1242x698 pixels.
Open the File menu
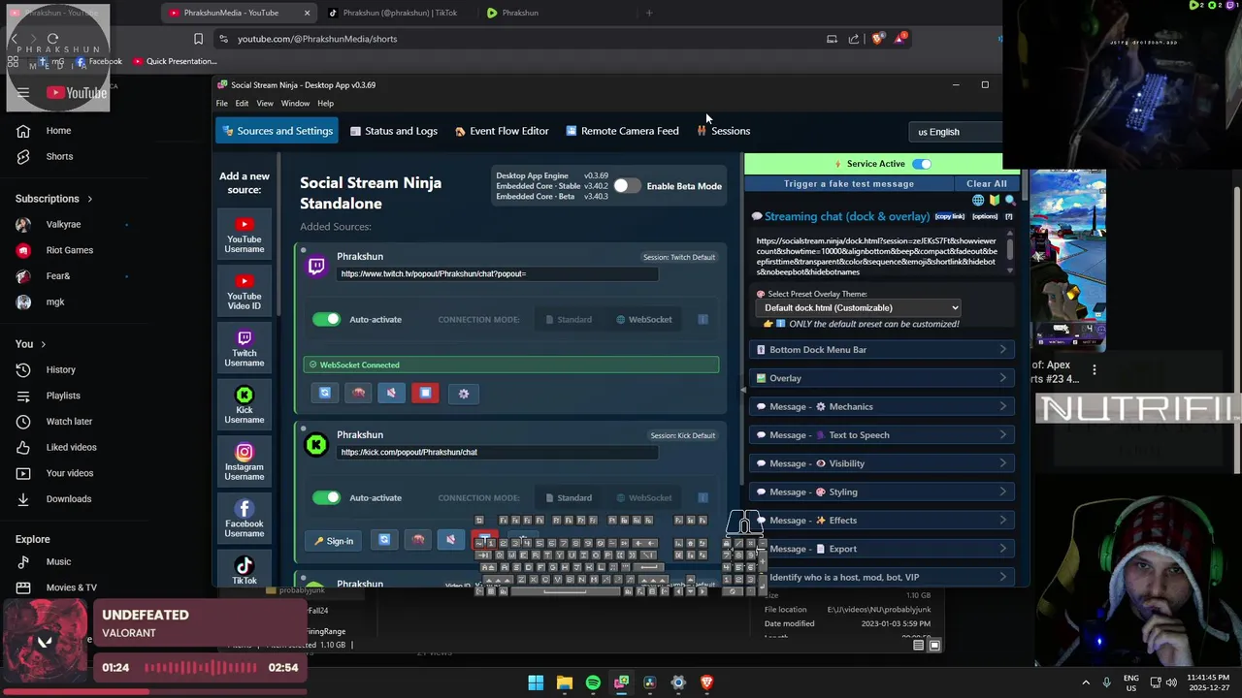(x=222, y=104)
